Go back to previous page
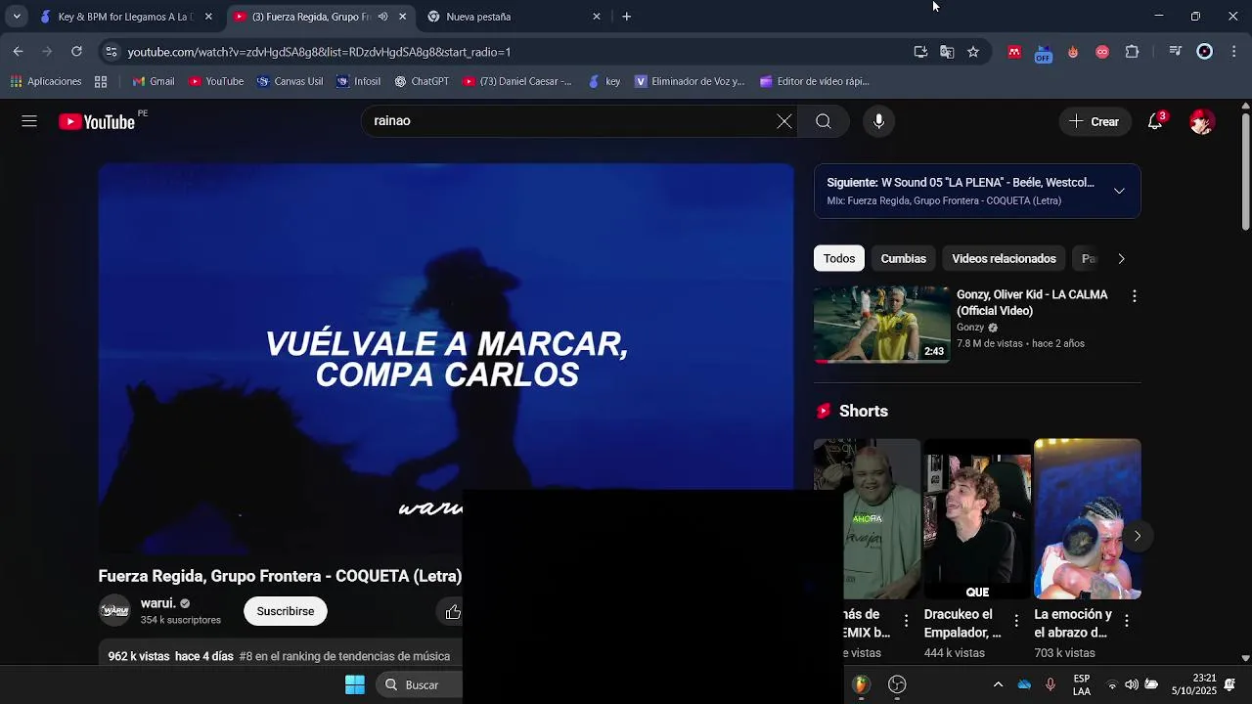The width and height of the screenshot is (1252, 704). [x=18, y=52]
